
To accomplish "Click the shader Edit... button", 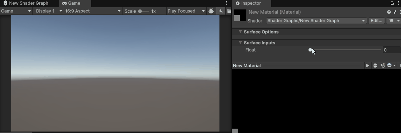I will point(377,21).
